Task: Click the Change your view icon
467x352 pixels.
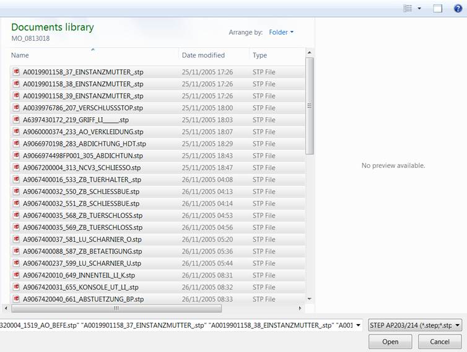Action: (x=408, y=9)
